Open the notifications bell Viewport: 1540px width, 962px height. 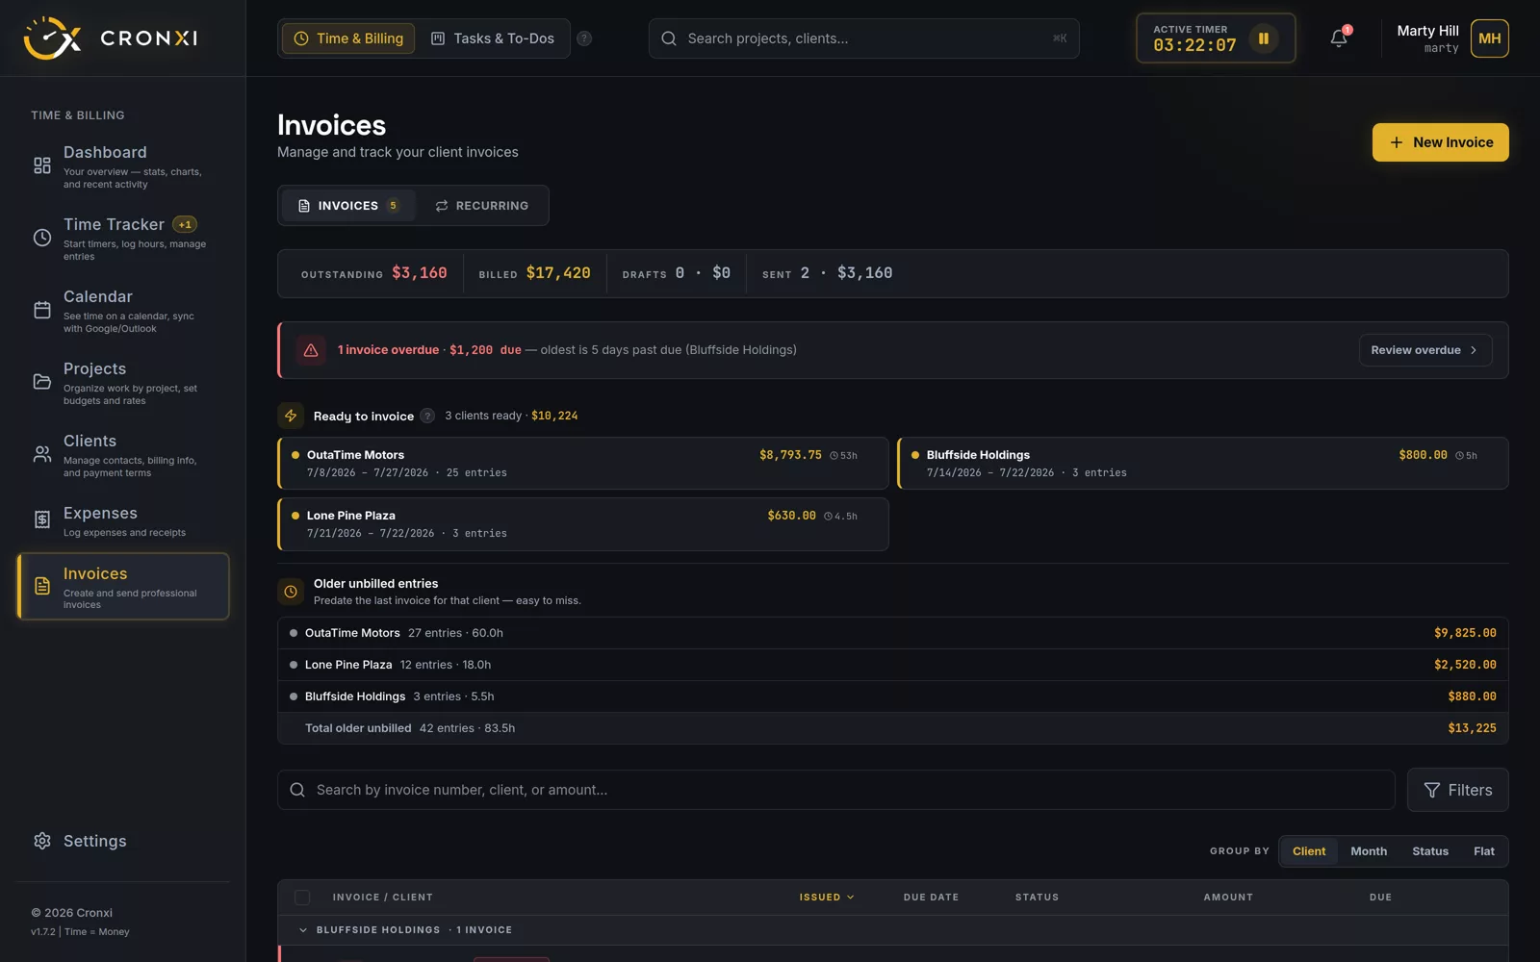1339,38
